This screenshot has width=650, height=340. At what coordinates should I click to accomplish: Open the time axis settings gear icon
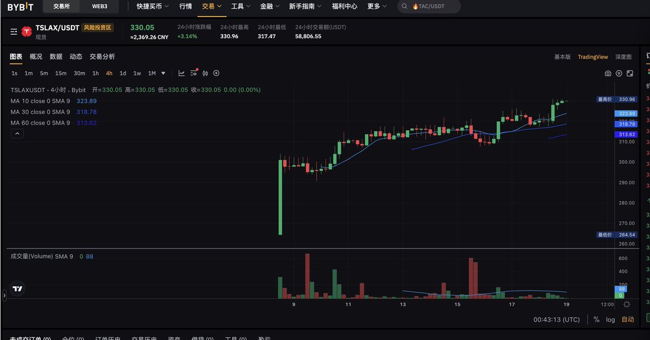click(x=627, y=305)
